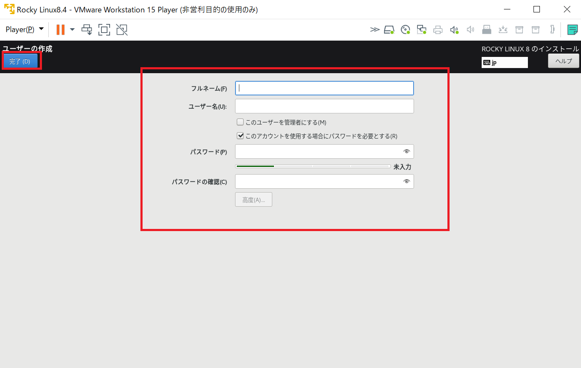The image size is (581, 368).
Task: Pause the virtual machine with the orange icon
Action: click(x=60, y=30)
